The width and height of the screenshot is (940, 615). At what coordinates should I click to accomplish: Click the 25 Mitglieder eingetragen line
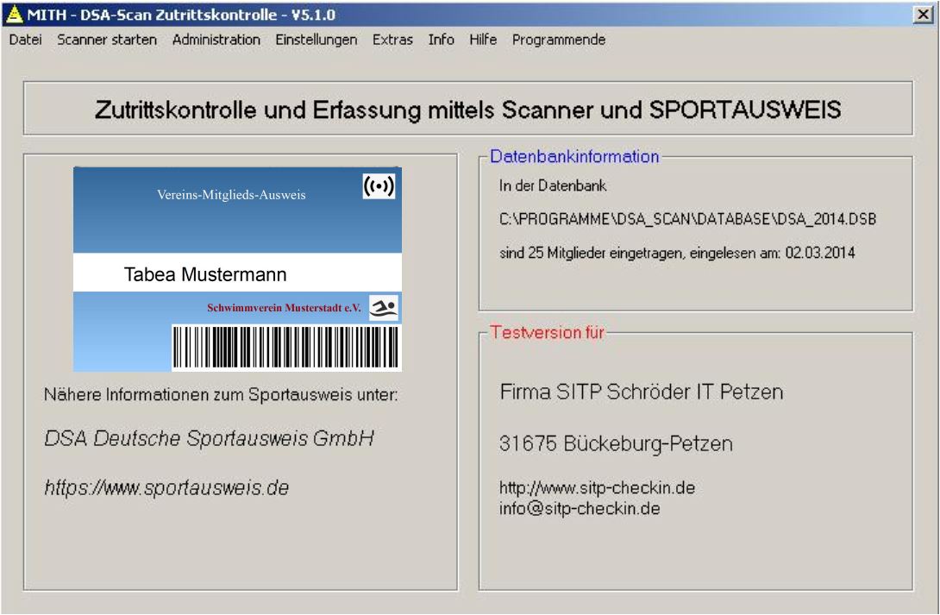click(x=677, y=253)
